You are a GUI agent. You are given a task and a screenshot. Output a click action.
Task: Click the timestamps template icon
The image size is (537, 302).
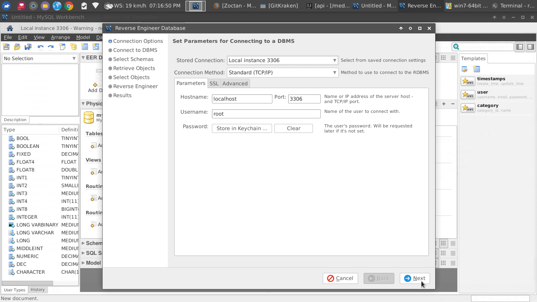click(468, 81)
